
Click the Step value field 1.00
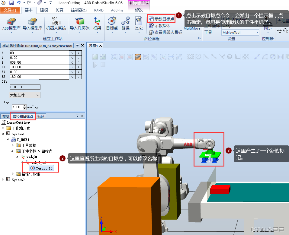pos(17,107)
